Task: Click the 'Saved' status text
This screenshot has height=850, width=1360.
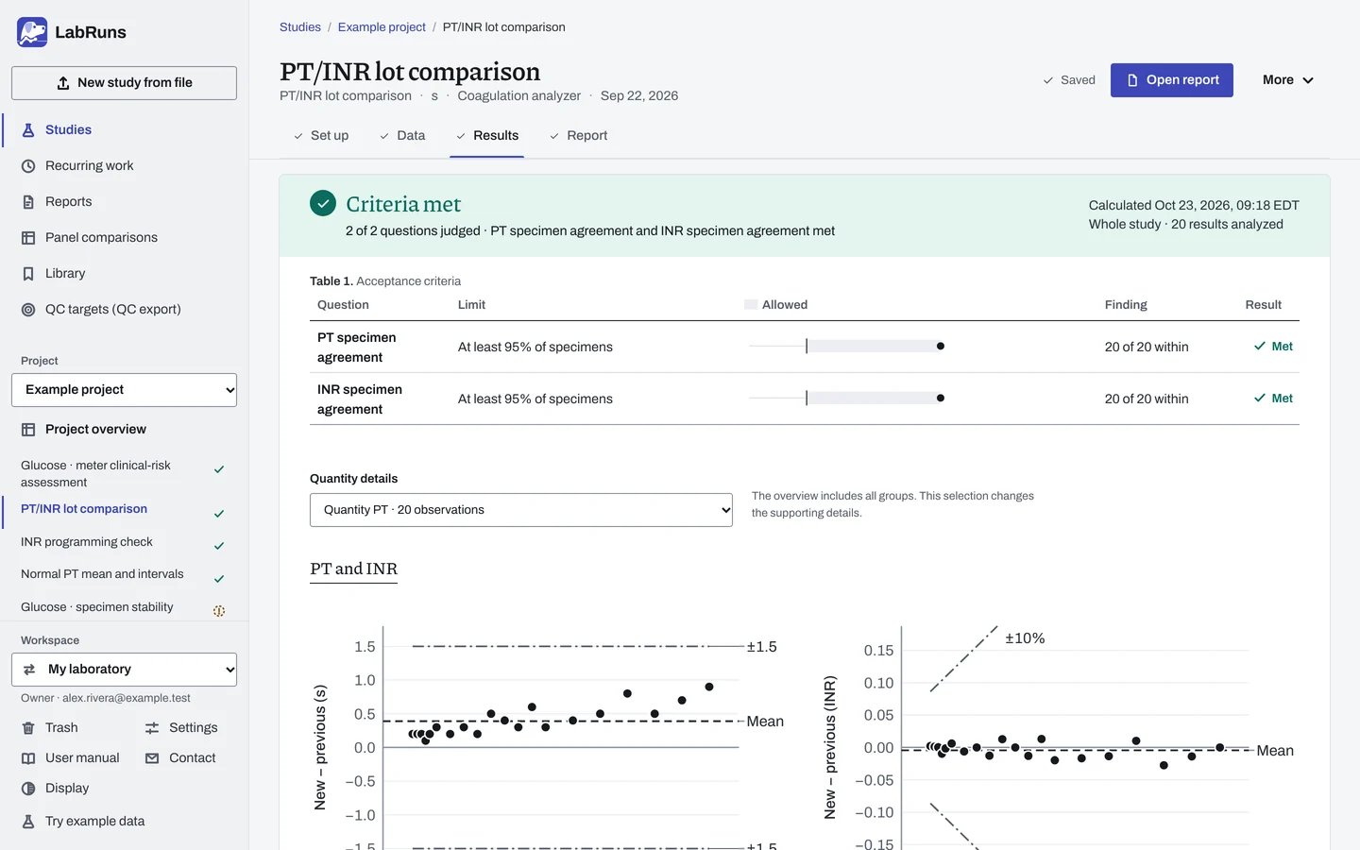Action: (1078, 80)
